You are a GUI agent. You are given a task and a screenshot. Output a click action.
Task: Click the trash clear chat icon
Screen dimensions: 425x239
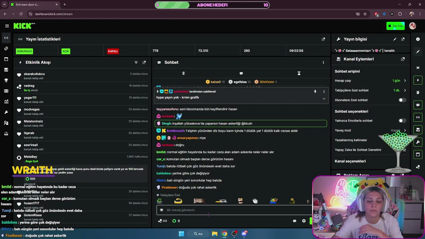183,73
